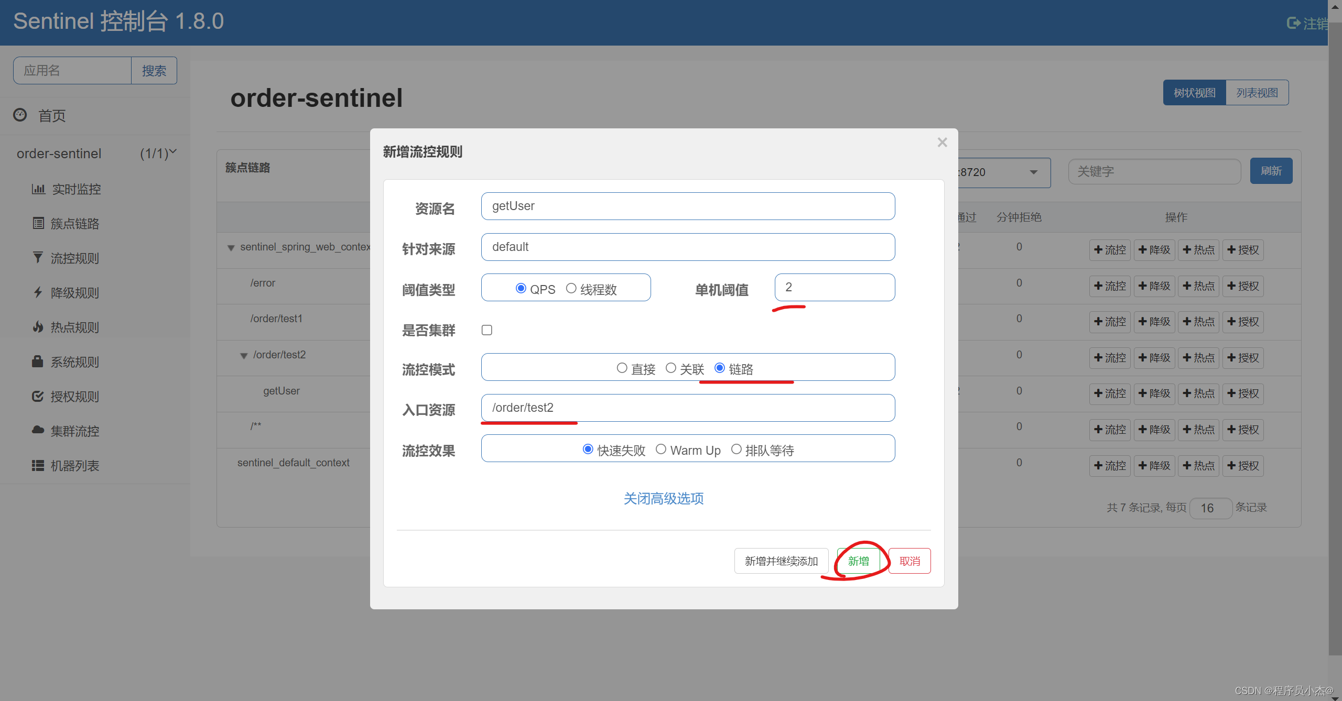Click +热点 for the /order/test1 row

pyautogui.click(x=1199, y=322)
